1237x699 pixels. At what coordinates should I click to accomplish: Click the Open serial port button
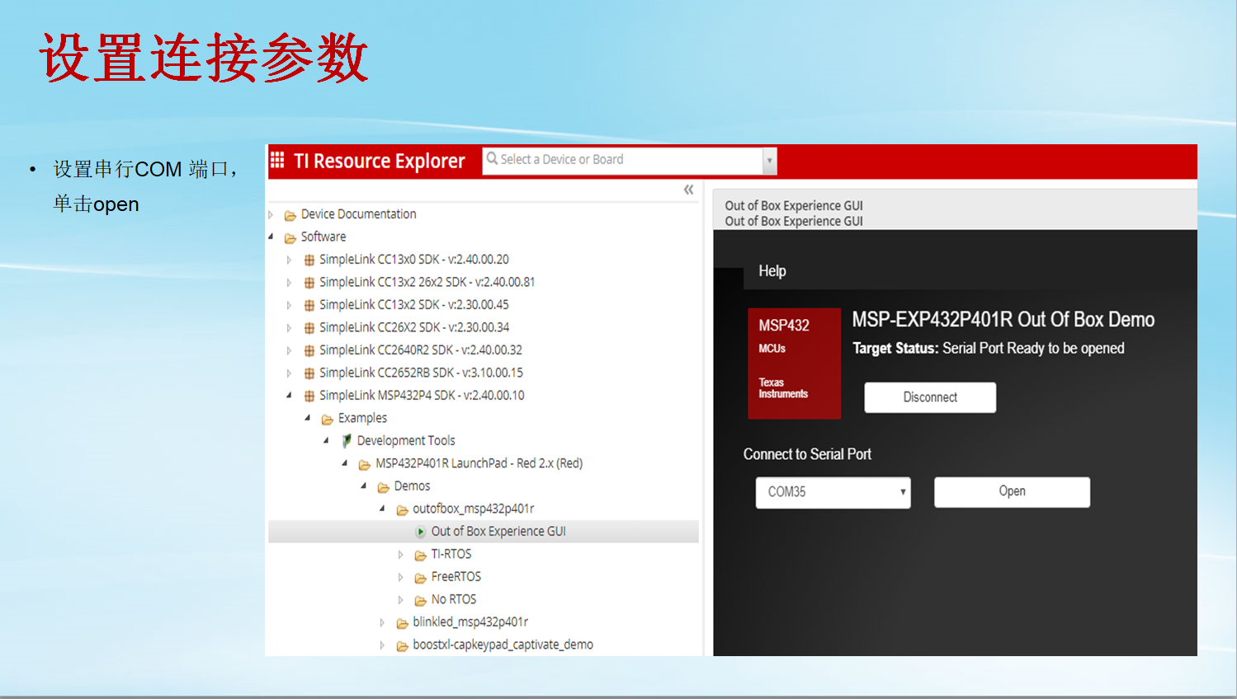click(x=1012, y=492)
